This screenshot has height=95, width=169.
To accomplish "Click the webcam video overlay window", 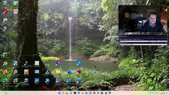I will (143, 19).
